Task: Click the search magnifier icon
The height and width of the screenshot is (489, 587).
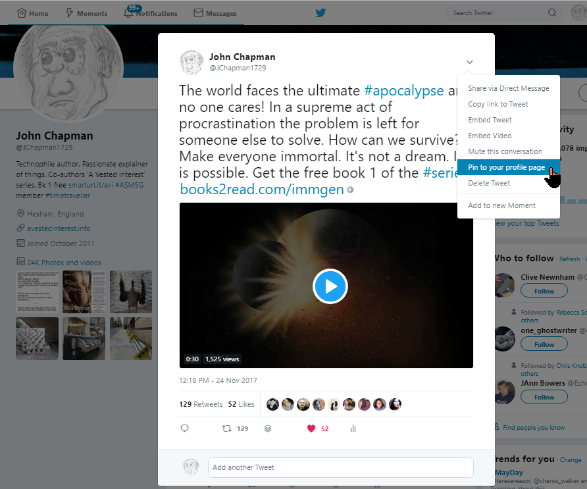Action: [552, 13]
